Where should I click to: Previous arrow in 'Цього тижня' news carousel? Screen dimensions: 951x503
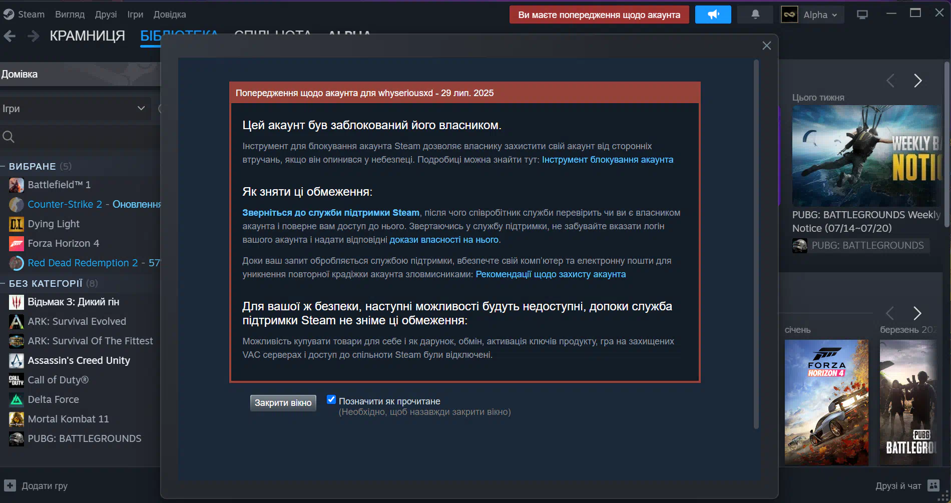[x=890, y=81]
